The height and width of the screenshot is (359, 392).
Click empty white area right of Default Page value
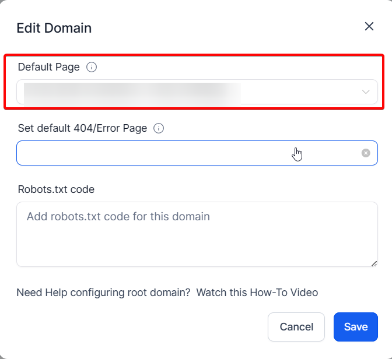(297, 92)
